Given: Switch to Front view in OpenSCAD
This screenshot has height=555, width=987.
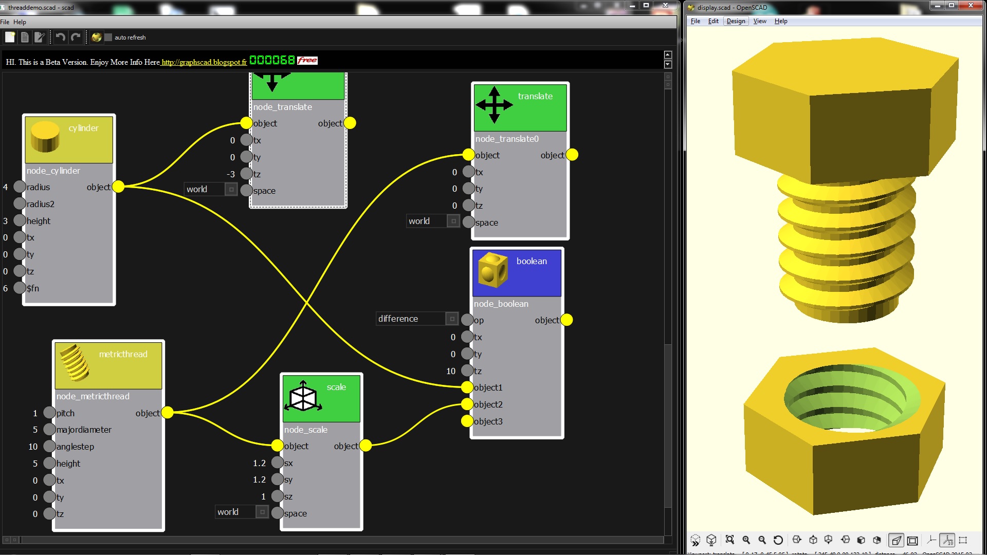Looking at the screenshot, I should tap(861, 540).
